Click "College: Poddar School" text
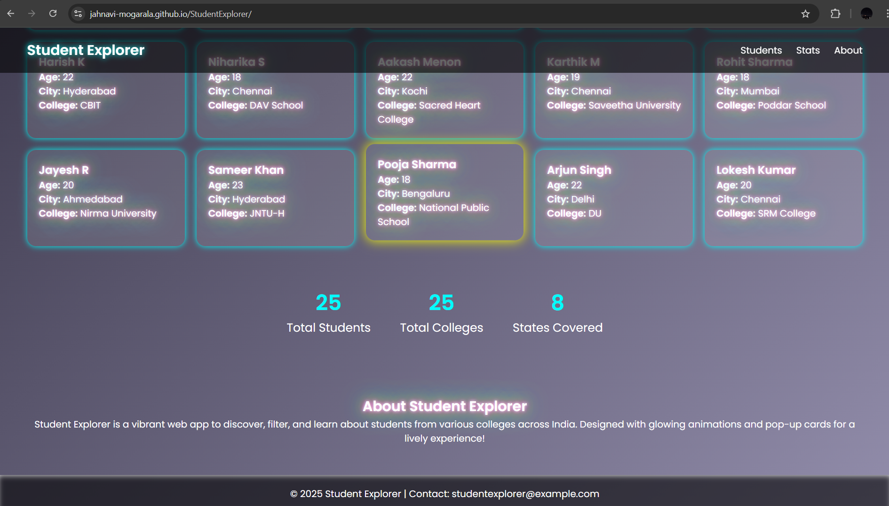The image size is (889, 506). coord(771,105)
